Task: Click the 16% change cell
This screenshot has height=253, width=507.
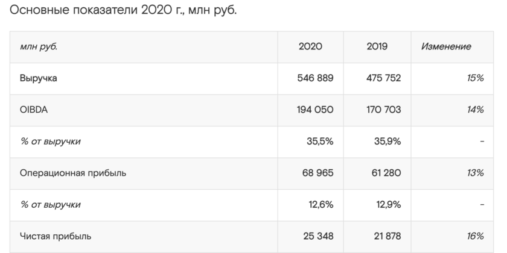Action: click(475, 236)
